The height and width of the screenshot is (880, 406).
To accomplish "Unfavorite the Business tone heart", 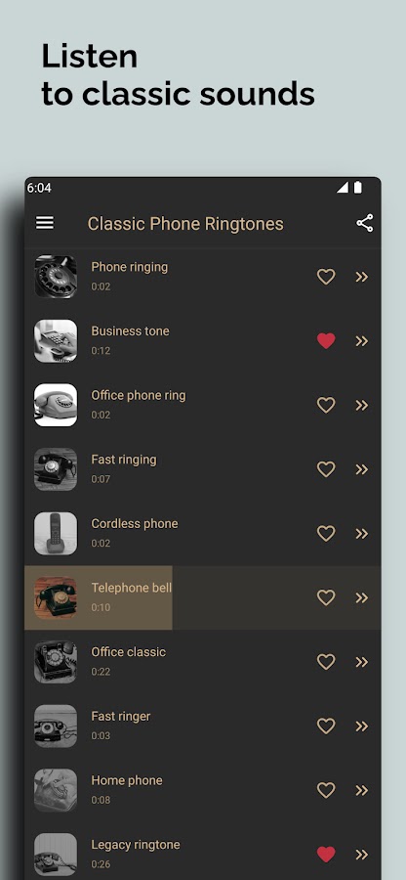I will pos(326,340).
